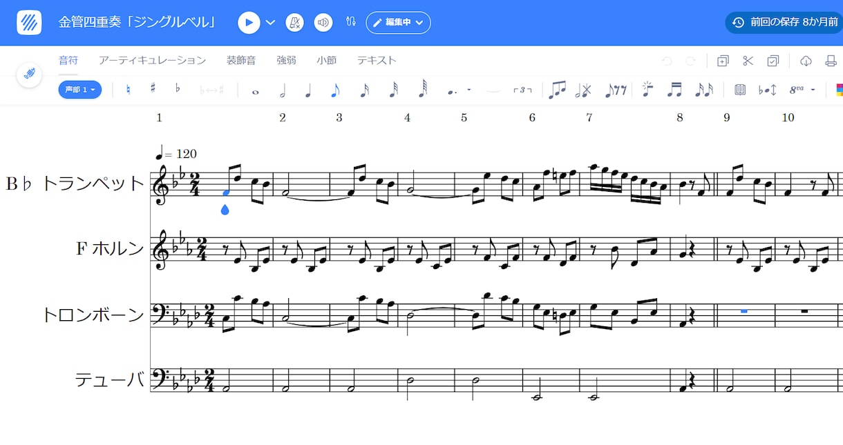Select the sixty-fourth note duration

coord(422,90)
